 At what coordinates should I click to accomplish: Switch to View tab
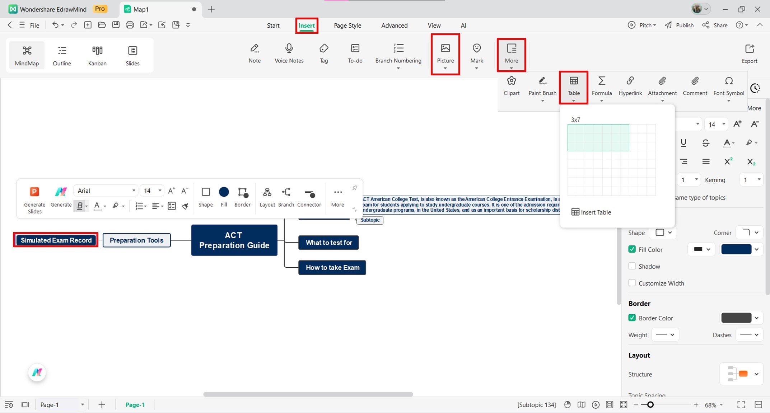click(434, 25)
